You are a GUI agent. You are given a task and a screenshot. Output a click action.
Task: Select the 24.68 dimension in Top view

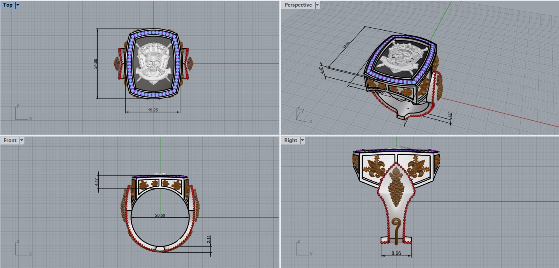click(x=95, y=64)
